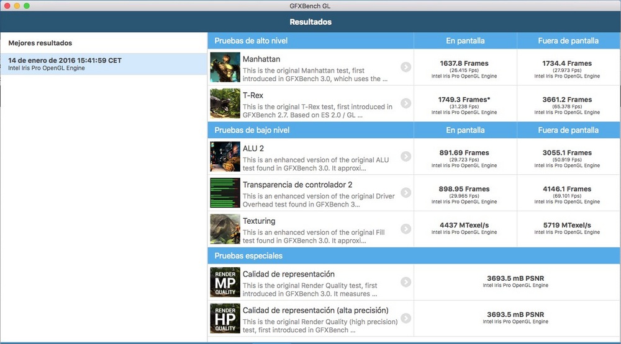Click the Render MP Quality icon
Viewport: 621px width, 344px height.
225,282
